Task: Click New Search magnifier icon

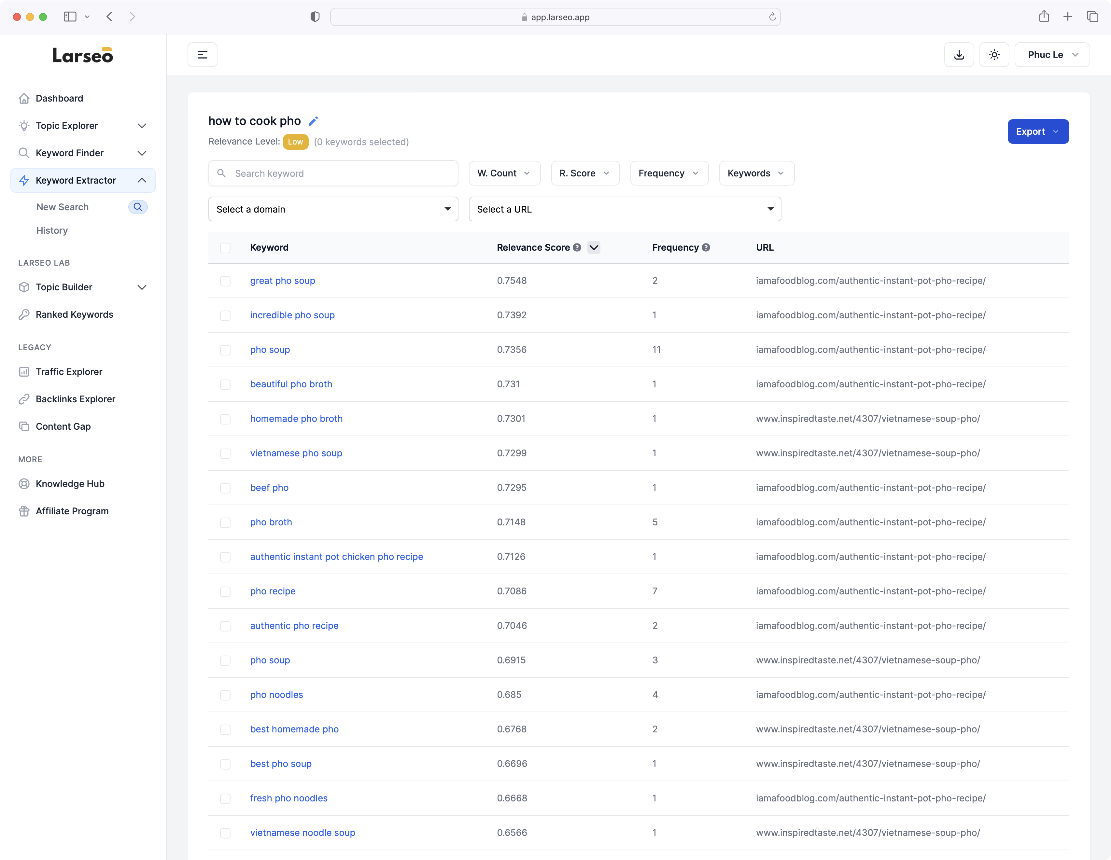Action: tap(138, 207)
